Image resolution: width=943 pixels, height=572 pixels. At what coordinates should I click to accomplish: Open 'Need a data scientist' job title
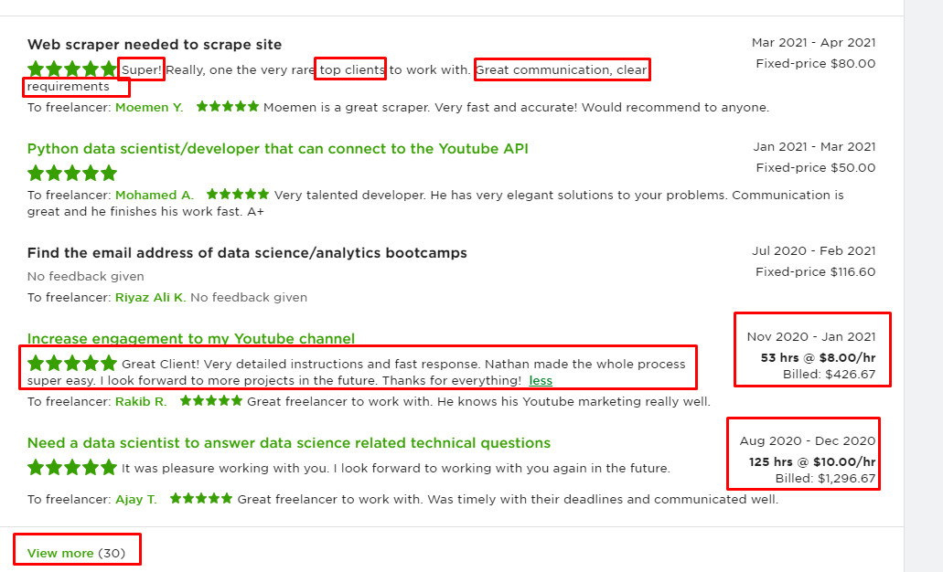pos(289,443)
